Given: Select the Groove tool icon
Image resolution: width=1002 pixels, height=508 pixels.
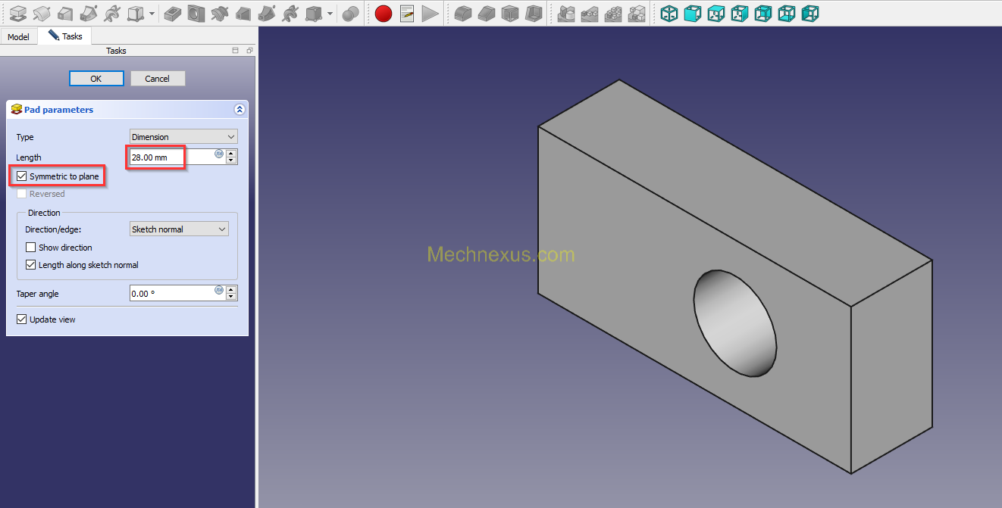Looking at the screenshot, I should [219, 13].
